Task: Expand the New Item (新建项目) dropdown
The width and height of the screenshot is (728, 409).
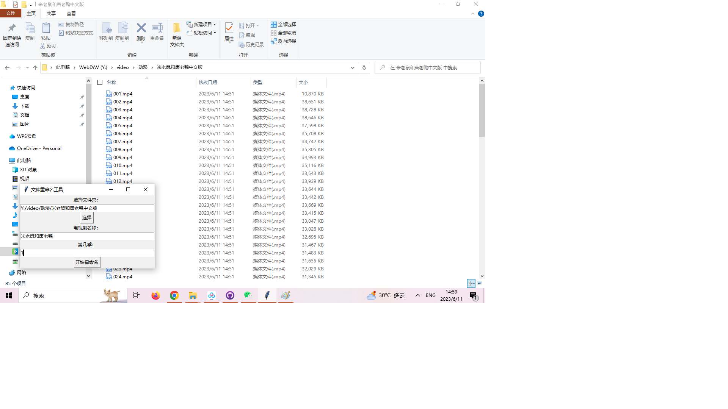Action: point(201,24)
